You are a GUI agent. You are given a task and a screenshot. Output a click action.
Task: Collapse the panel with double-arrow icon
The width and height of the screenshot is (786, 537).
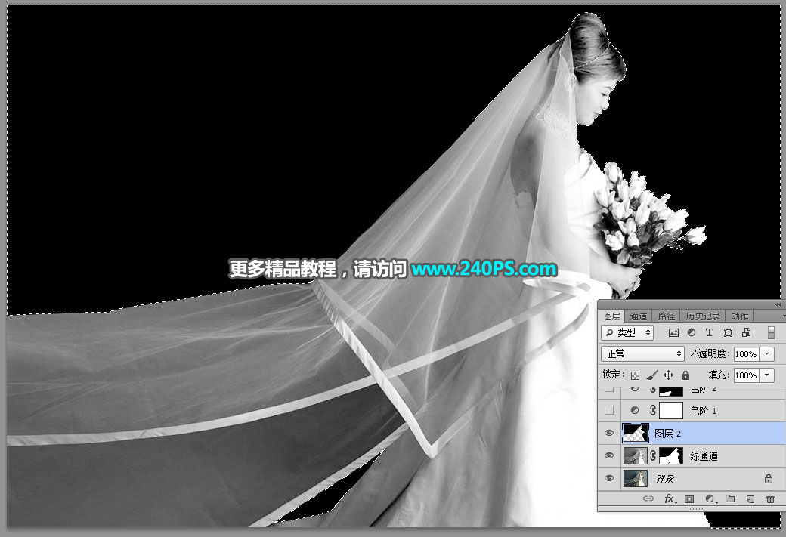(x=778, y=304)
